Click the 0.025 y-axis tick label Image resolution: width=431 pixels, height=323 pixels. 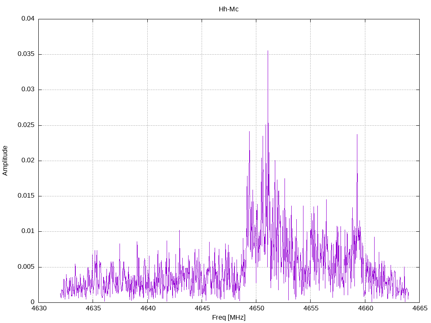pos(27,125)
